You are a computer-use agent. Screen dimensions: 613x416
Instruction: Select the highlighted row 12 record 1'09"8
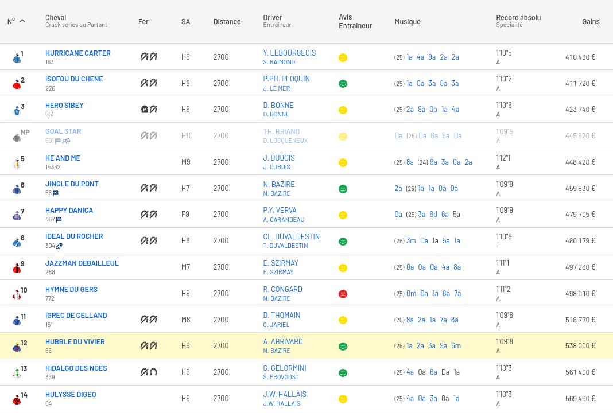pos(504,342)
